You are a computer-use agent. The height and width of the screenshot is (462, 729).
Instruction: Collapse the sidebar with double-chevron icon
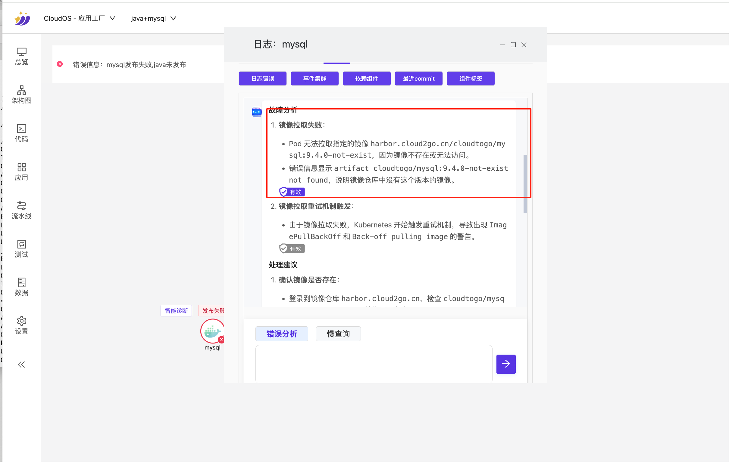pyautogui.click(x=21, y=365)
